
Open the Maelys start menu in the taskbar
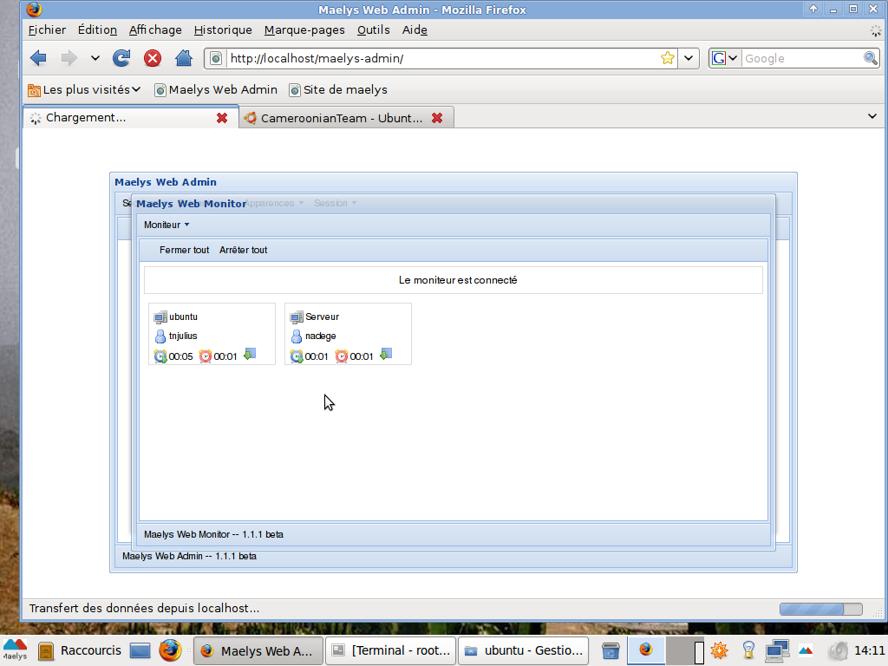pos(15,650)
